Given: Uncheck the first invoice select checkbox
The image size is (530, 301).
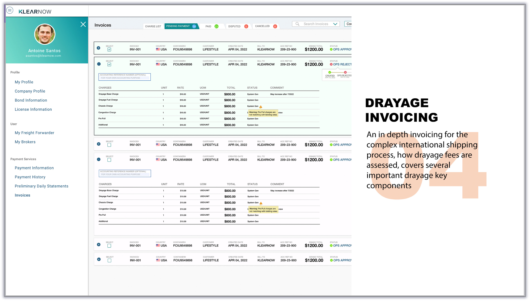Looking at the screenshot, I should pos(109,50).
